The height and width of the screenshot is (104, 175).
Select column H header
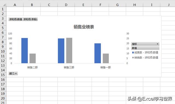coord(135,5)
